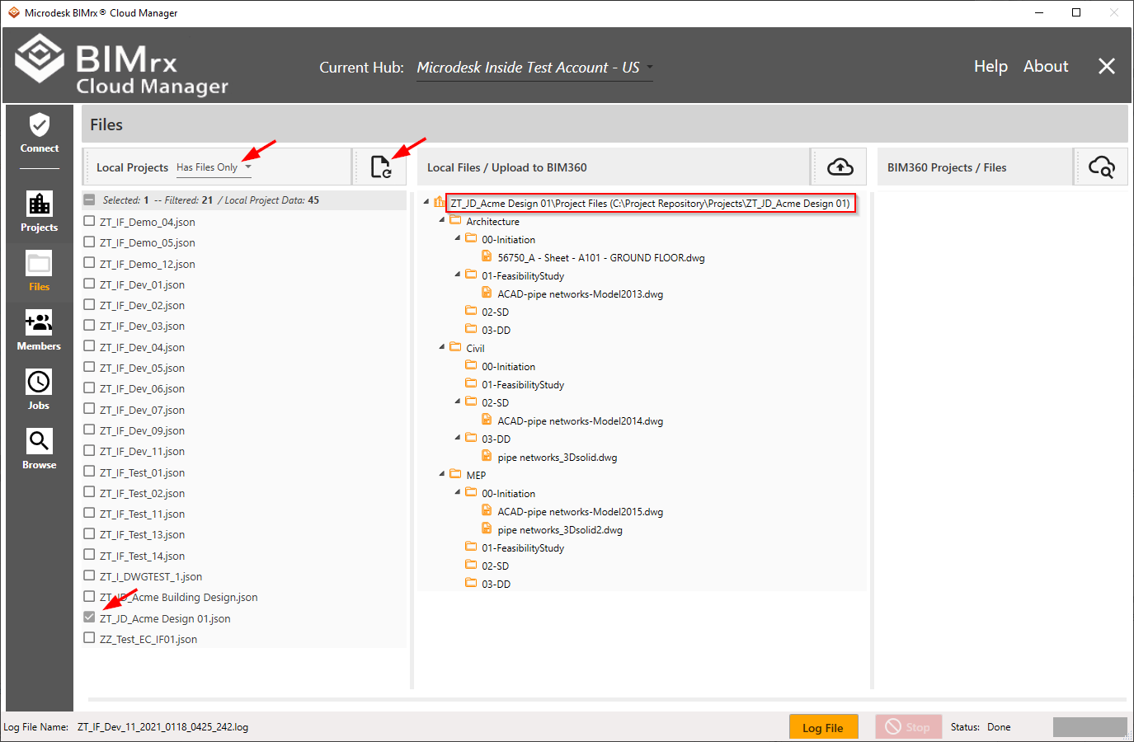Open the Help menu
Screen dimensions: 1134x742
click(x=990, y=67)
